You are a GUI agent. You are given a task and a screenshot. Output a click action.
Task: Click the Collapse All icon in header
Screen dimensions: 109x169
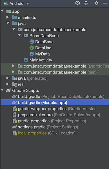coord(86,3)
